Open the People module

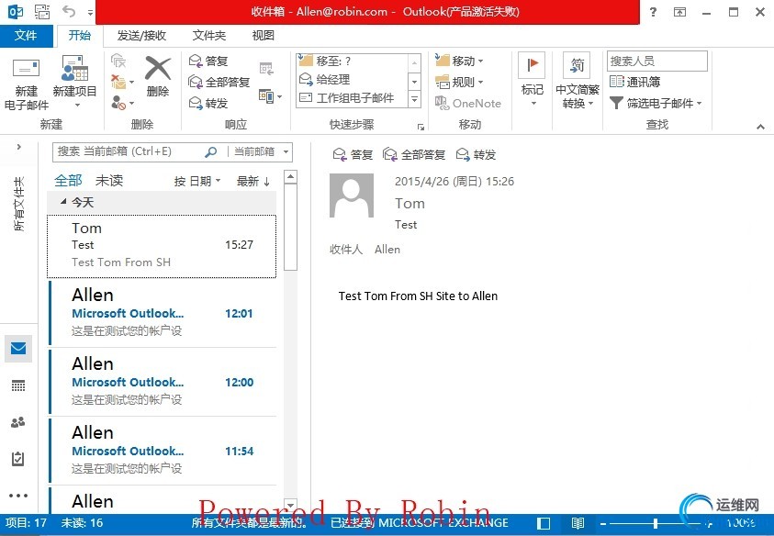pos(19,420)
